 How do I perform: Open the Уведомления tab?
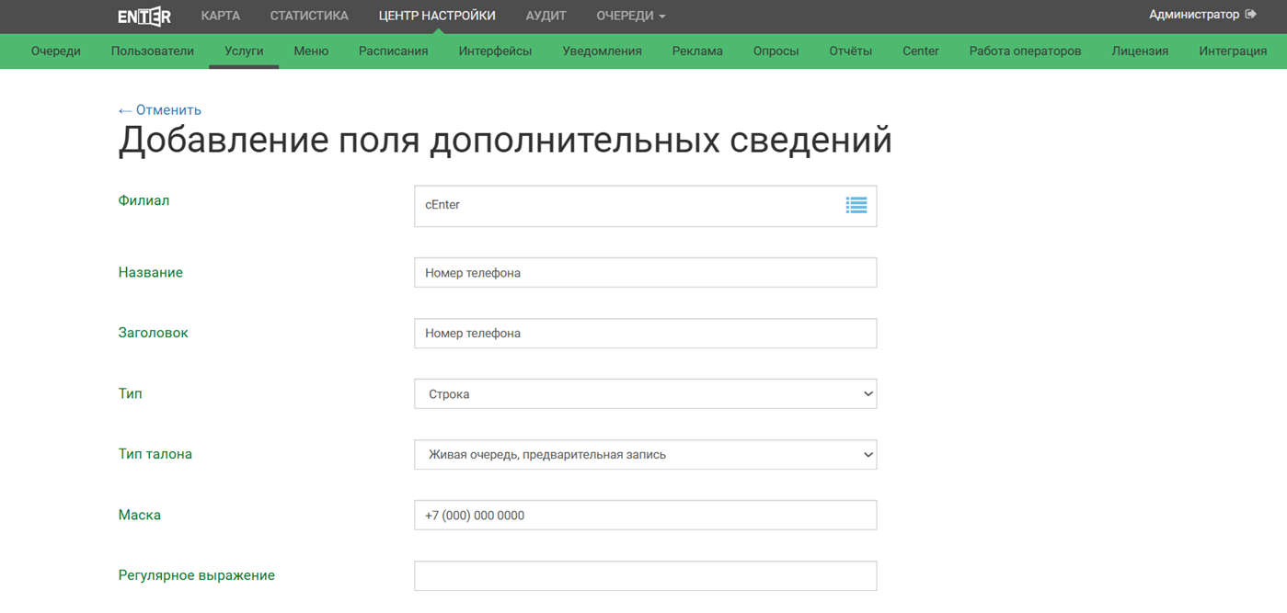click(602, 51)
